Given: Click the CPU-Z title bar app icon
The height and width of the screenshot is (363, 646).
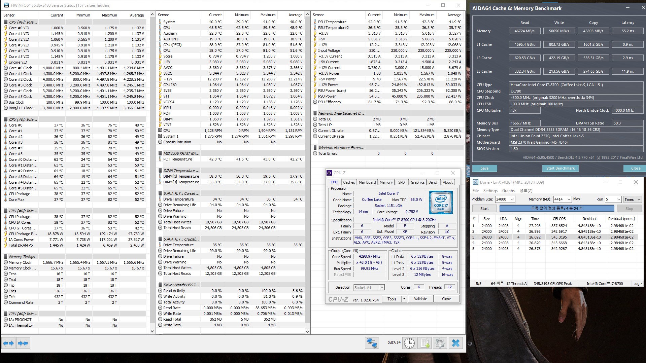Looking at the screenshot, I should 329,173.
